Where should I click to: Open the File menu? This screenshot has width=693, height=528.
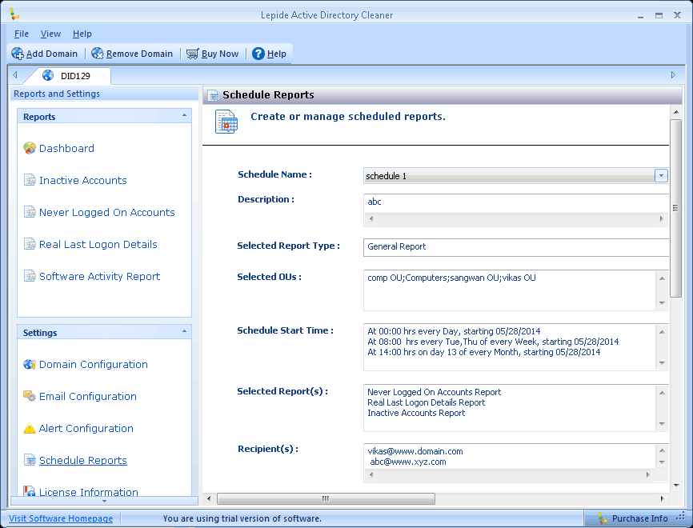pos(22,34)
